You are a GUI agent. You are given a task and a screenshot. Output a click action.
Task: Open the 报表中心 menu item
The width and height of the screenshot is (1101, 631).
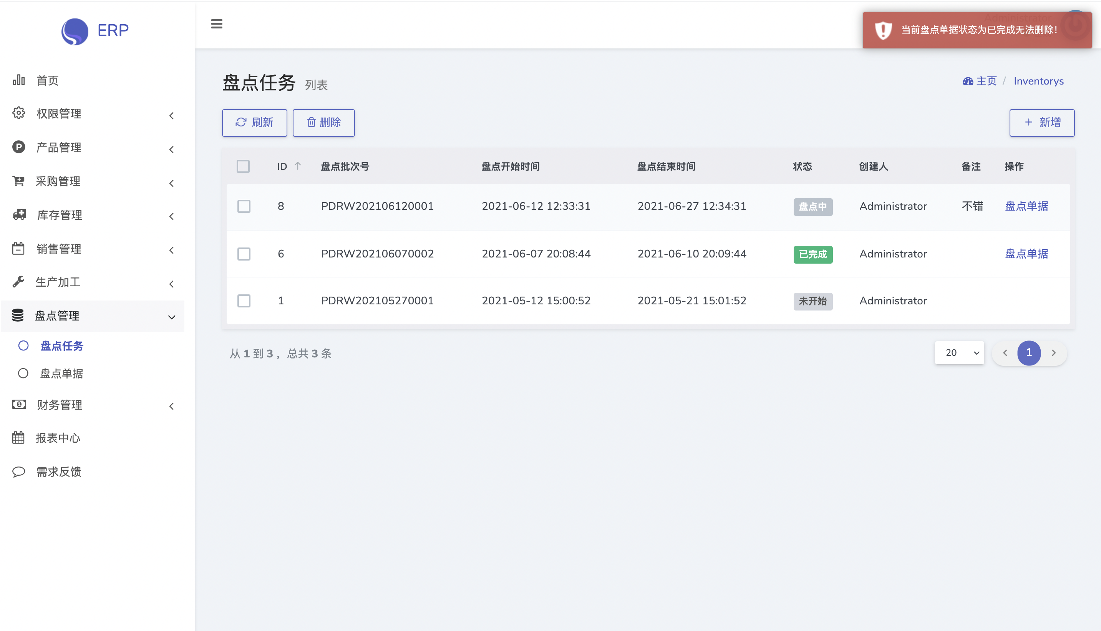tap(58, 438)
